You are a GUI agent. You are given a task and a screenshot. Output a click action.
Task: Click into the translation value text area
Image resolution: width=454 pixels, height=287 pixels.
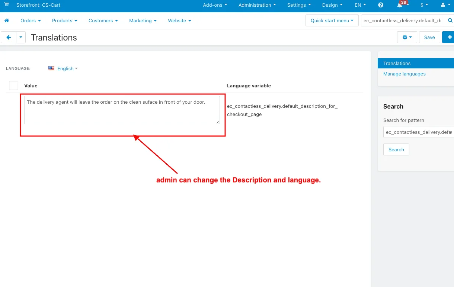point(122,110)
